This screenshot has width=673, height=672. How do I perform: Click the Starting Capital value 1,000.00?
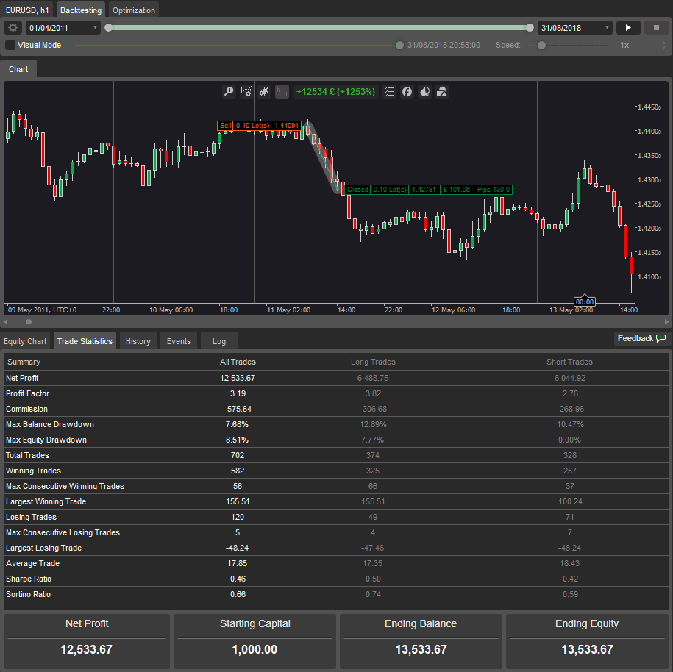click(254, 649)
